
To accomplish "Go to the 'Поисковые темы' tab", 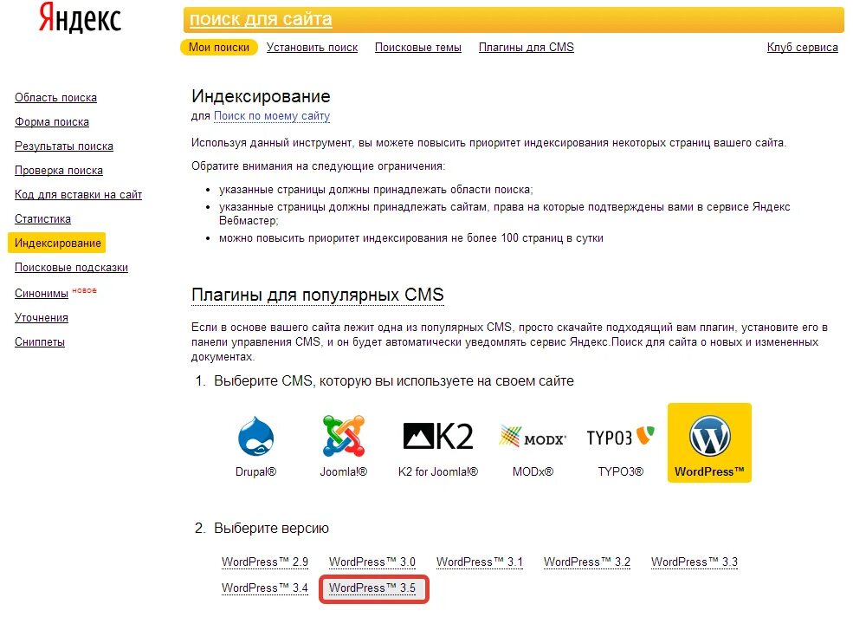I will 417,48.
